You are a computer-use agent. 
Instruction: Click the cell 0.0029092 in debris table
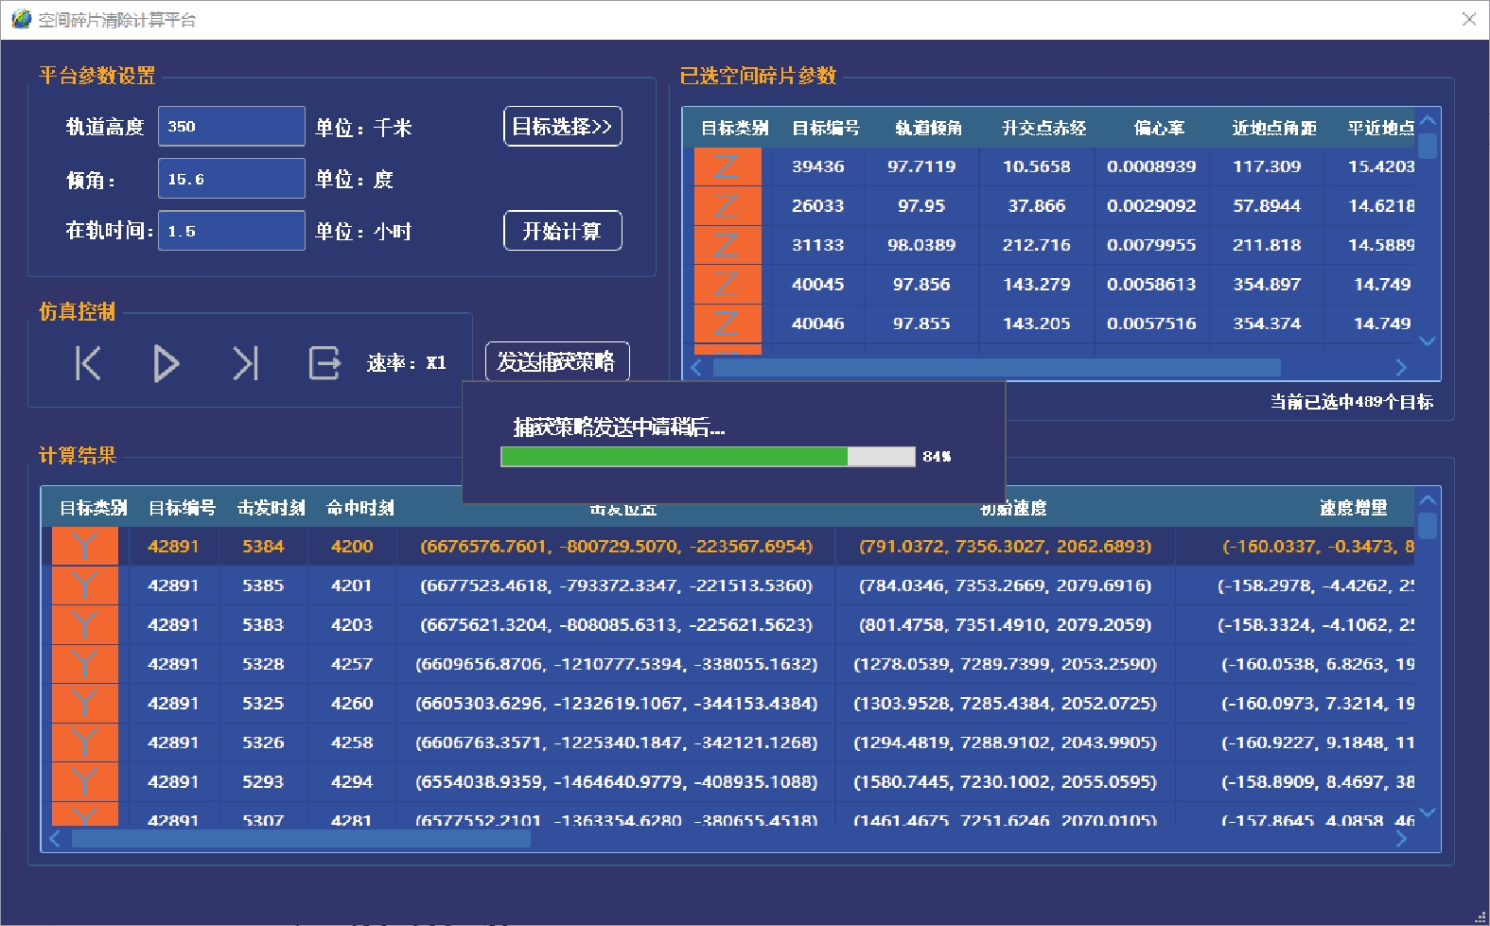1151,205
